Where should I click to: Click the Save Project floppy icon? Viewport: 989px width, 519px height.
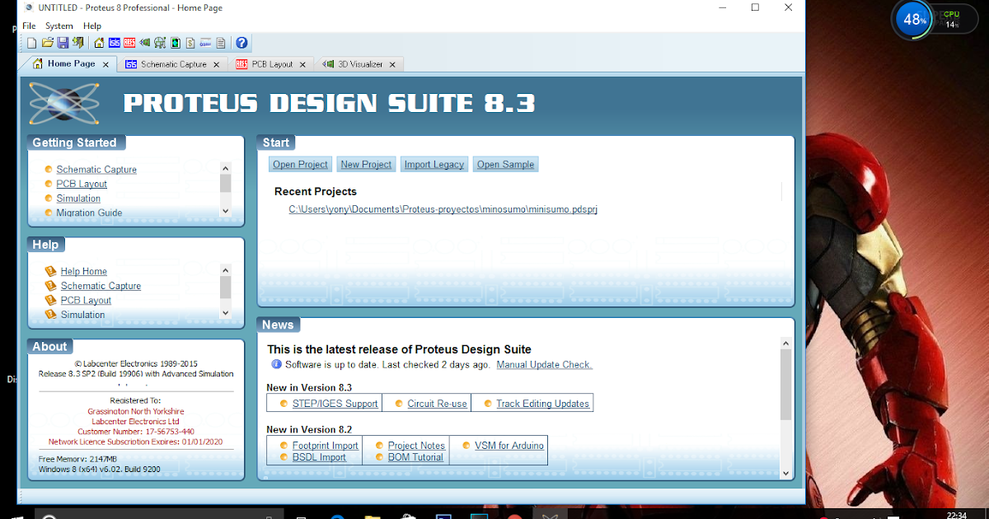tap(63, 43)
